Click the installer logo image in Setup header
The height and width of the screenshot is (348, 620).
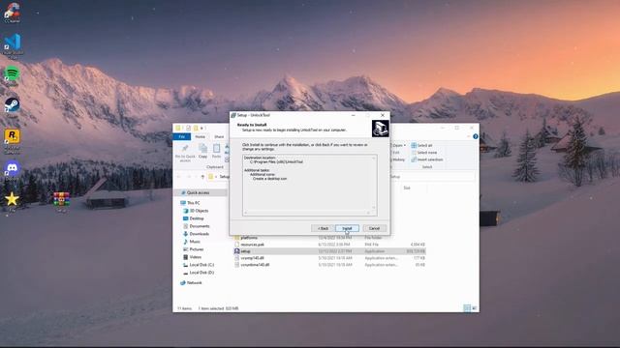point(380,129)
